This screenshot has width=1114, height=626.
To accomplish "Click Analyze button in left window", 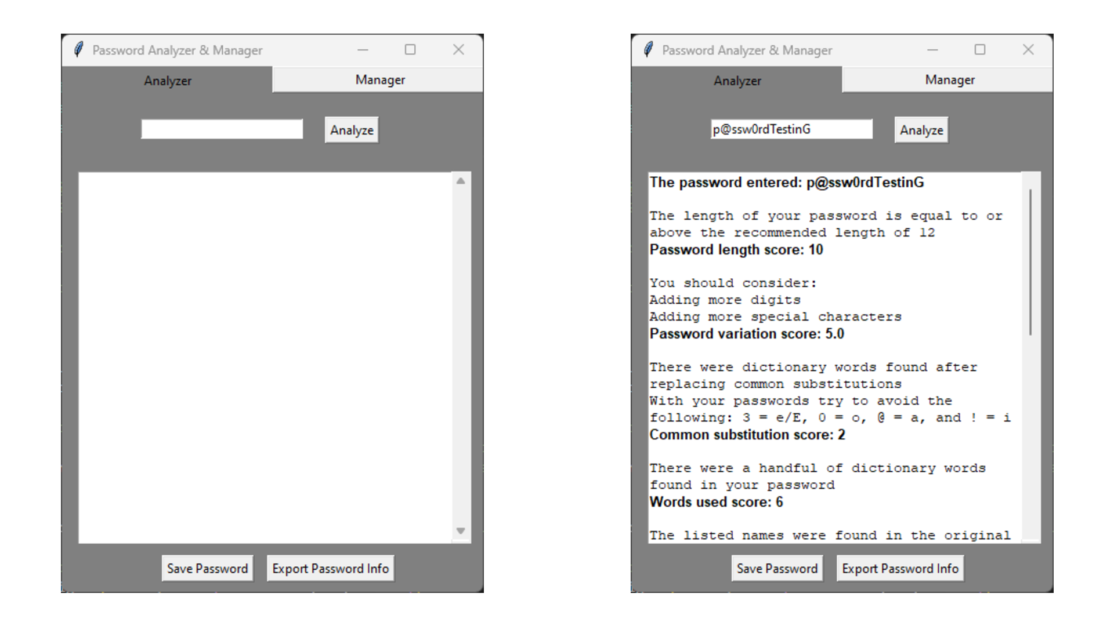I will 352,130.
